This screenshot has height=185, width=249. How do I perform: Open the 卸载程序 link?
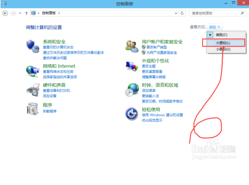50,111
